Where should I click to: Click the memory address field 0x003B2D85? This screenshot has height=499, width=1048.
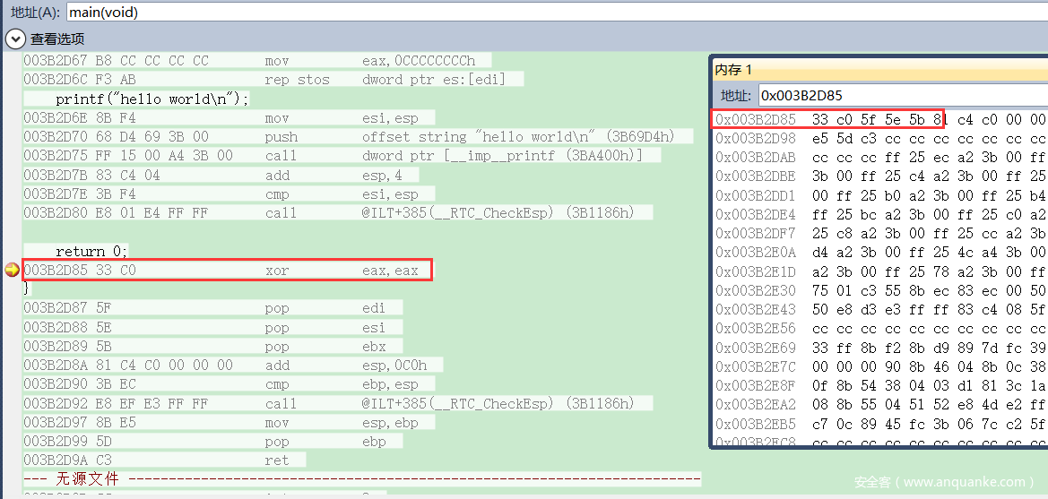[896, 95]
